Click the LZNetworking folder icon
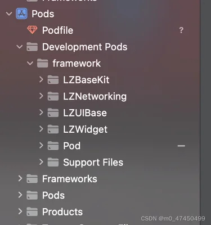The height and width of the screenshot is (225, 211). (x=53, y=96)
